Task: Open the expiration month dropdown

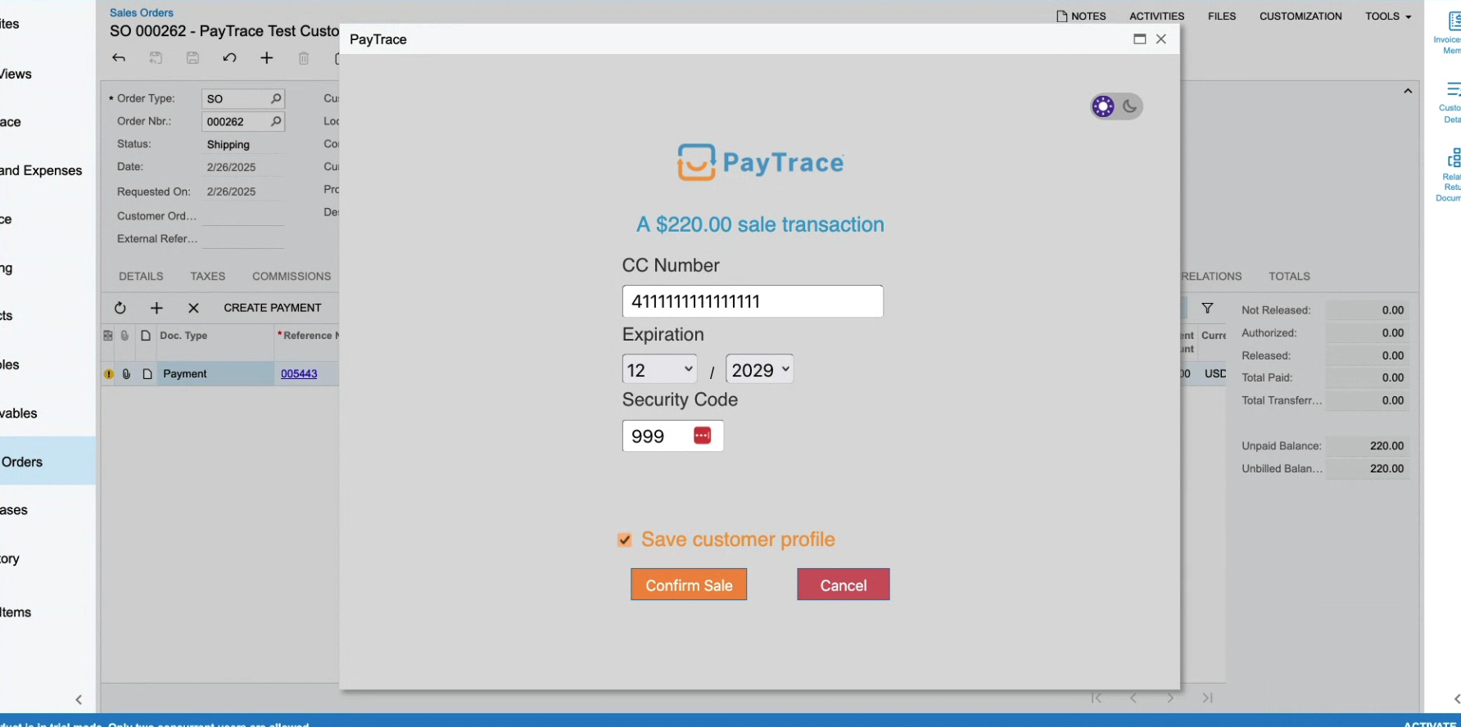Action: coord(659,370)
